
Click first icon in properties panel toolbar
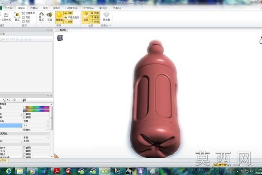[x=4, y=100]
